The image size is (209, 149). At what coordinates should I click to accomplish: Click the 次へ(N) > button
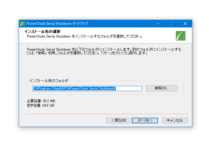coord(145,120)
